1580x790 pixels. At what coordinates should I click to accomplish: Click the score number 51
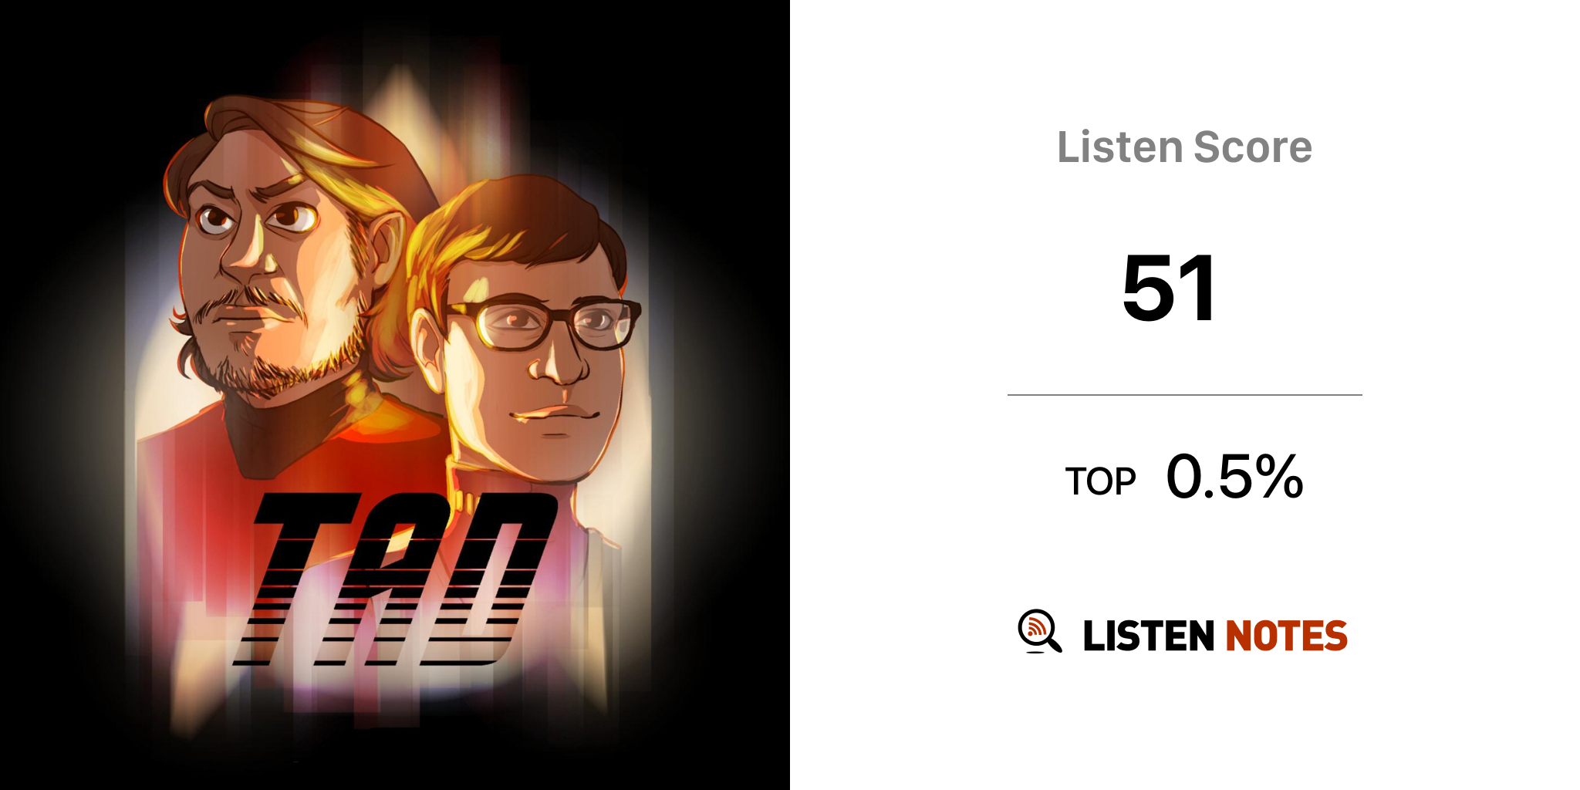1170,289
